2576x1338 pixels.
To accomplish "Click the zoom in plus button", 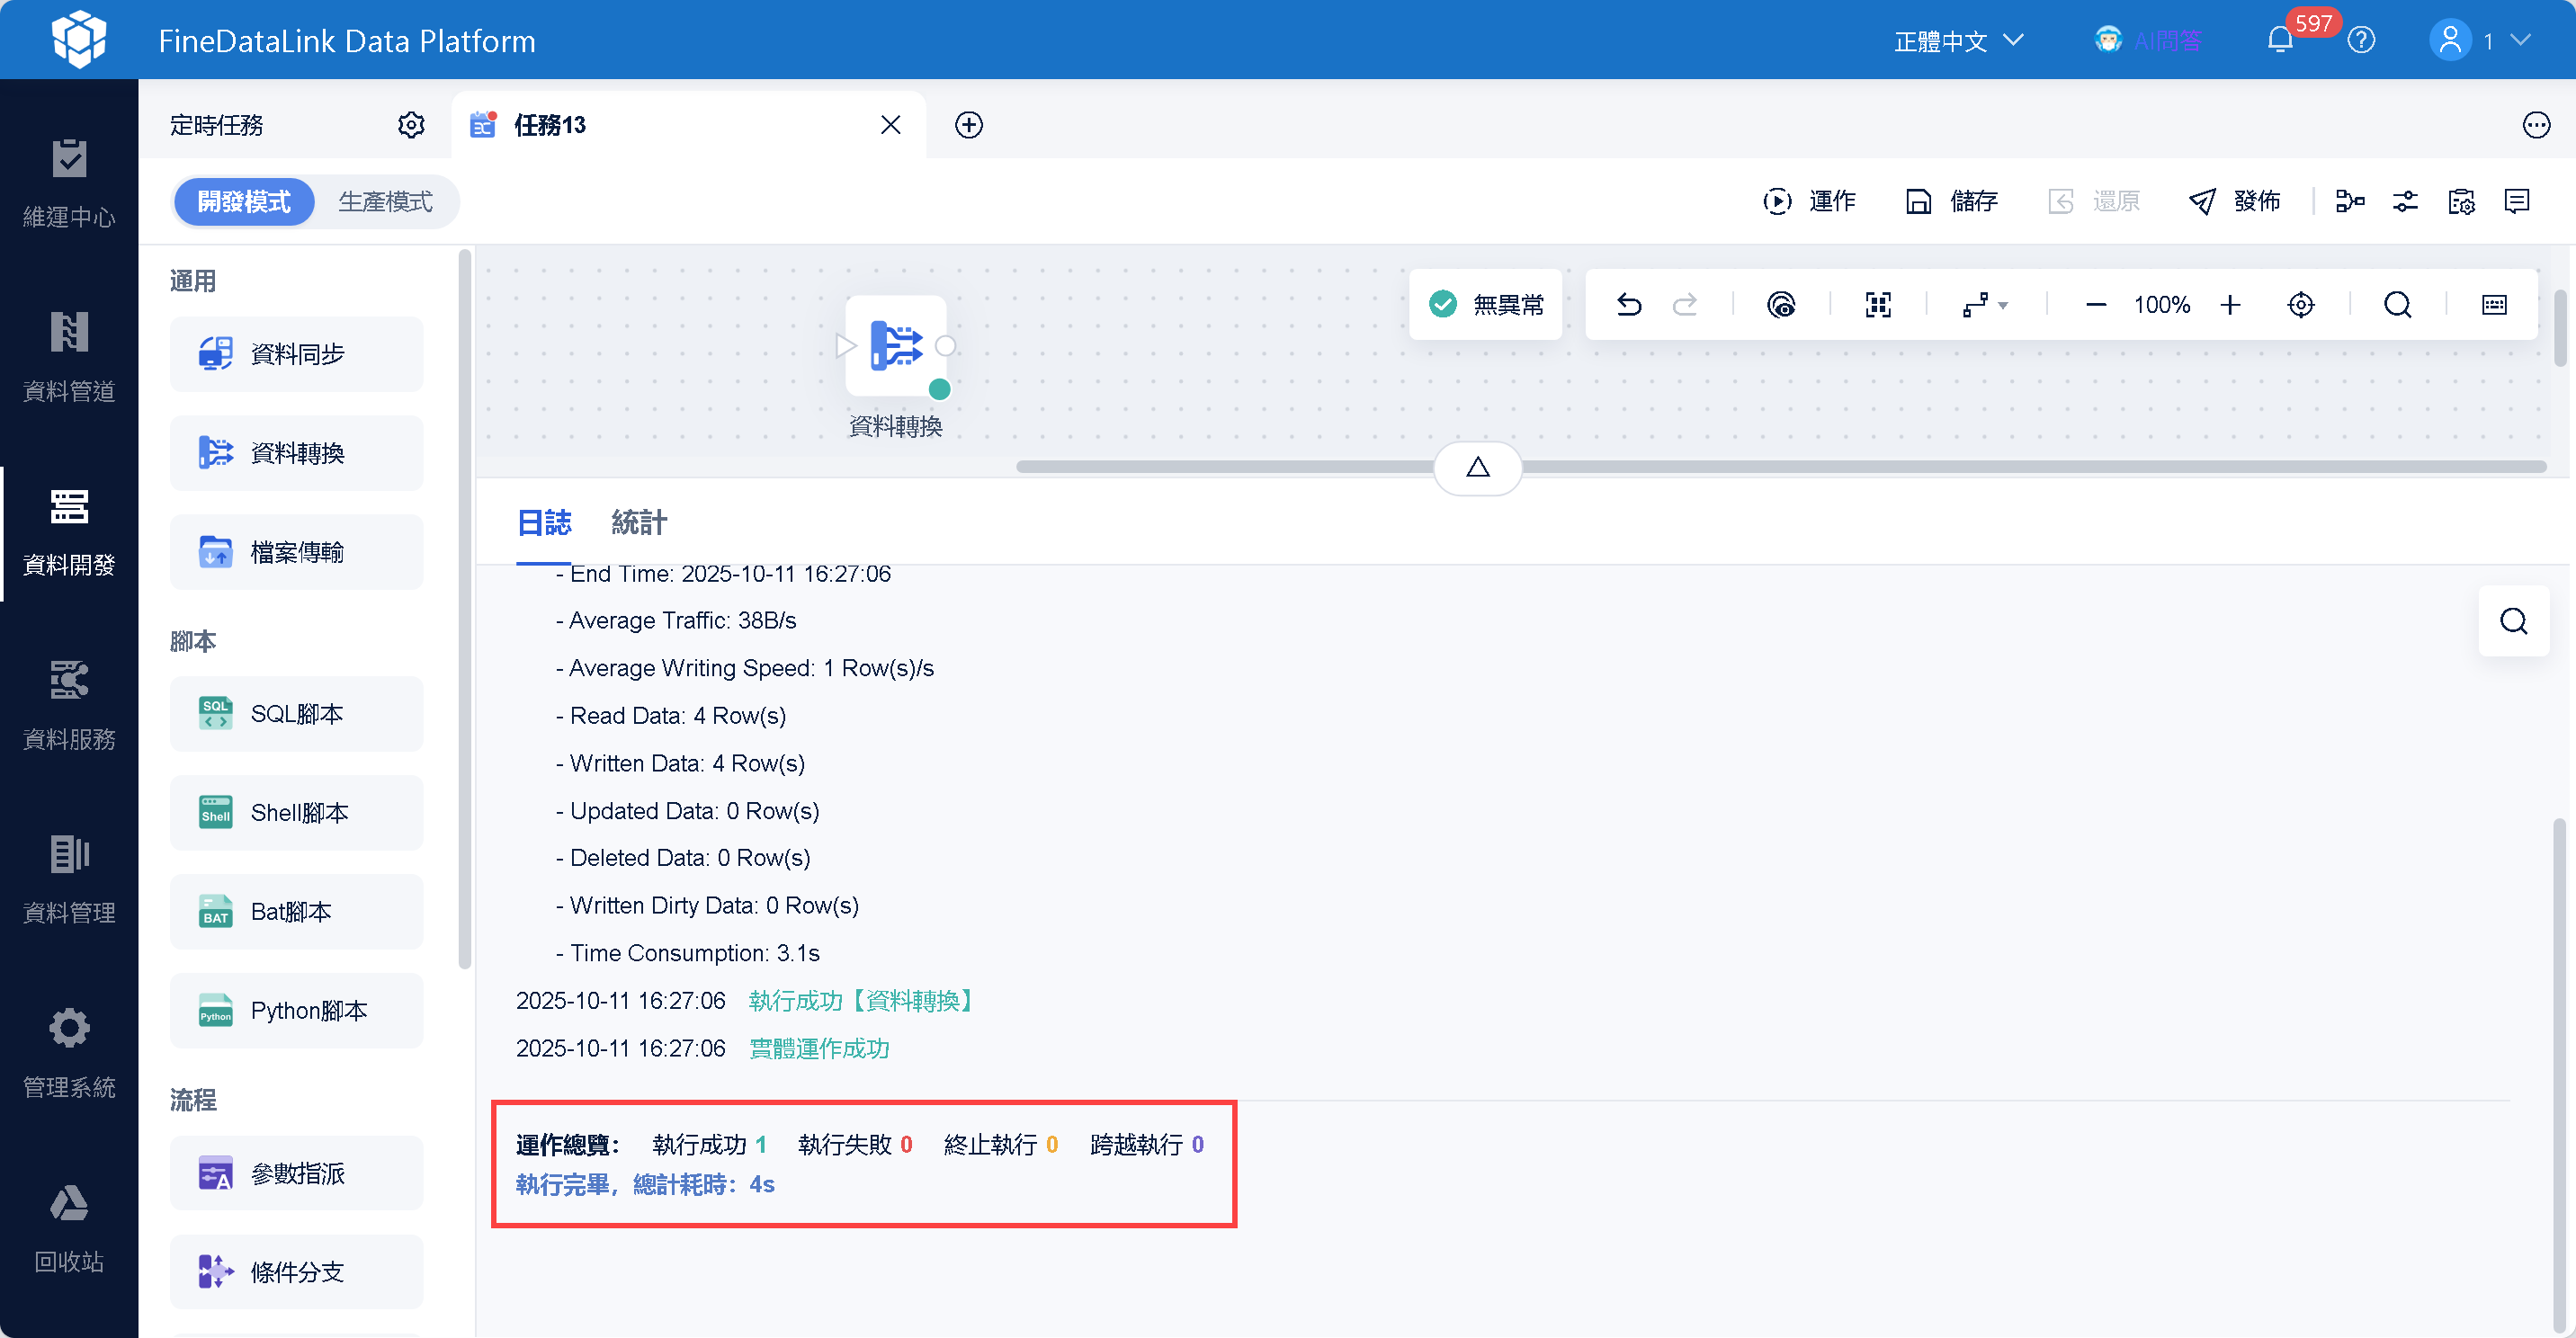I will click(2230, 304).
